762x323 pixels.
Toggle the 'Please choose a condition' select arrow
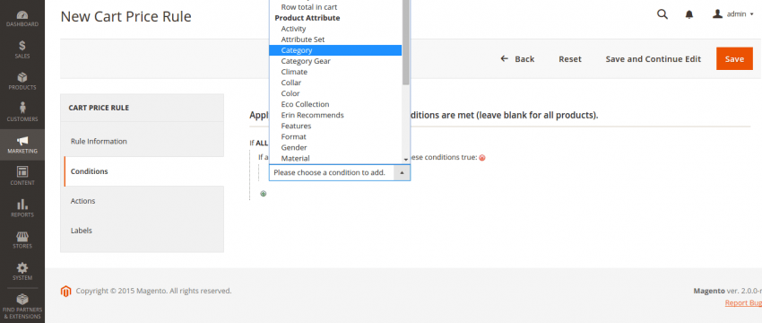(x=402, y=172)
